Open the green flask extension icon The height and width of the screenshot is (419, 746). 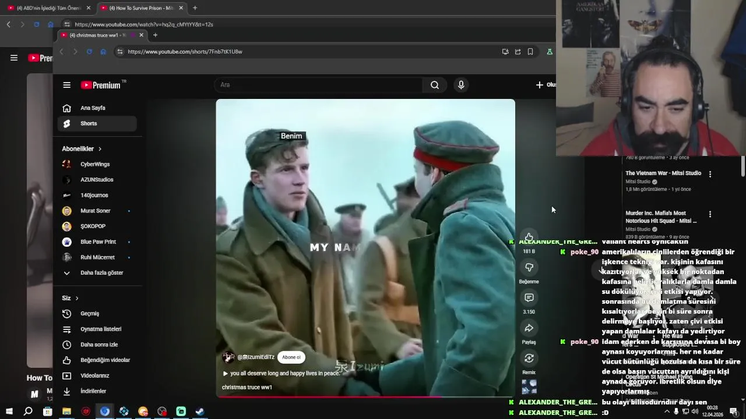[x=549, y=52]
